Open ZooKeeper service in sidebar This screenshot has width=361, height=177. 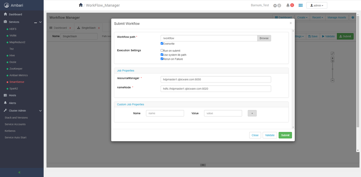pyautogui.click(x=16, y=68)
